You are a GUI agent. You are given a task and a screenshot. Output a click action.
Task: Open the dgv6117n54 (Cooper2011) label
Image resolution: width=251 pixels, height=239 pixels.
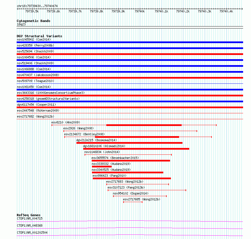coord(36,105)
